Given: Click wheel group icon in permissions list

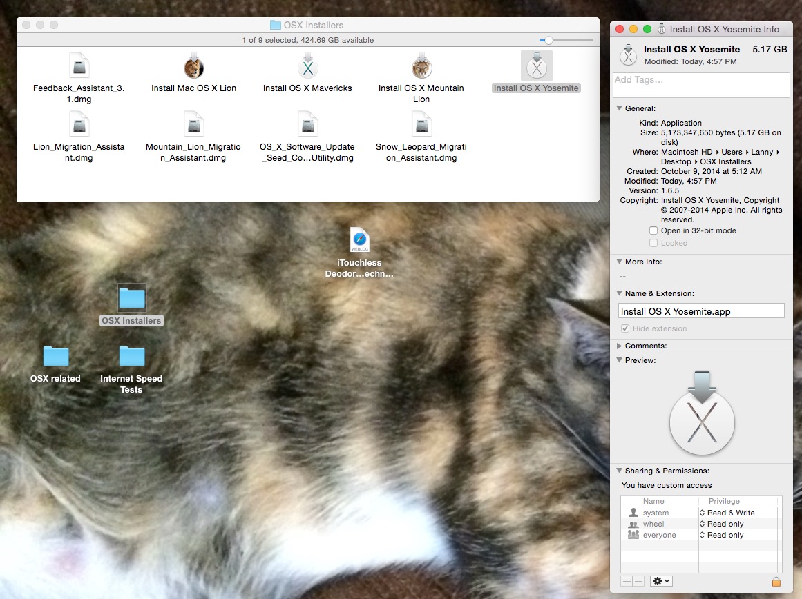Looking at the screenshot, I should point(633,524).
